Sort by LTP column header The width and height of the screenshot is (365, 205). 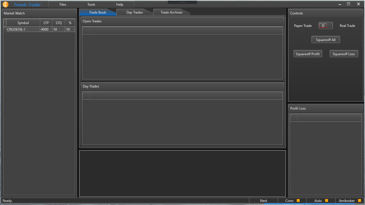[x=46, y=23]
